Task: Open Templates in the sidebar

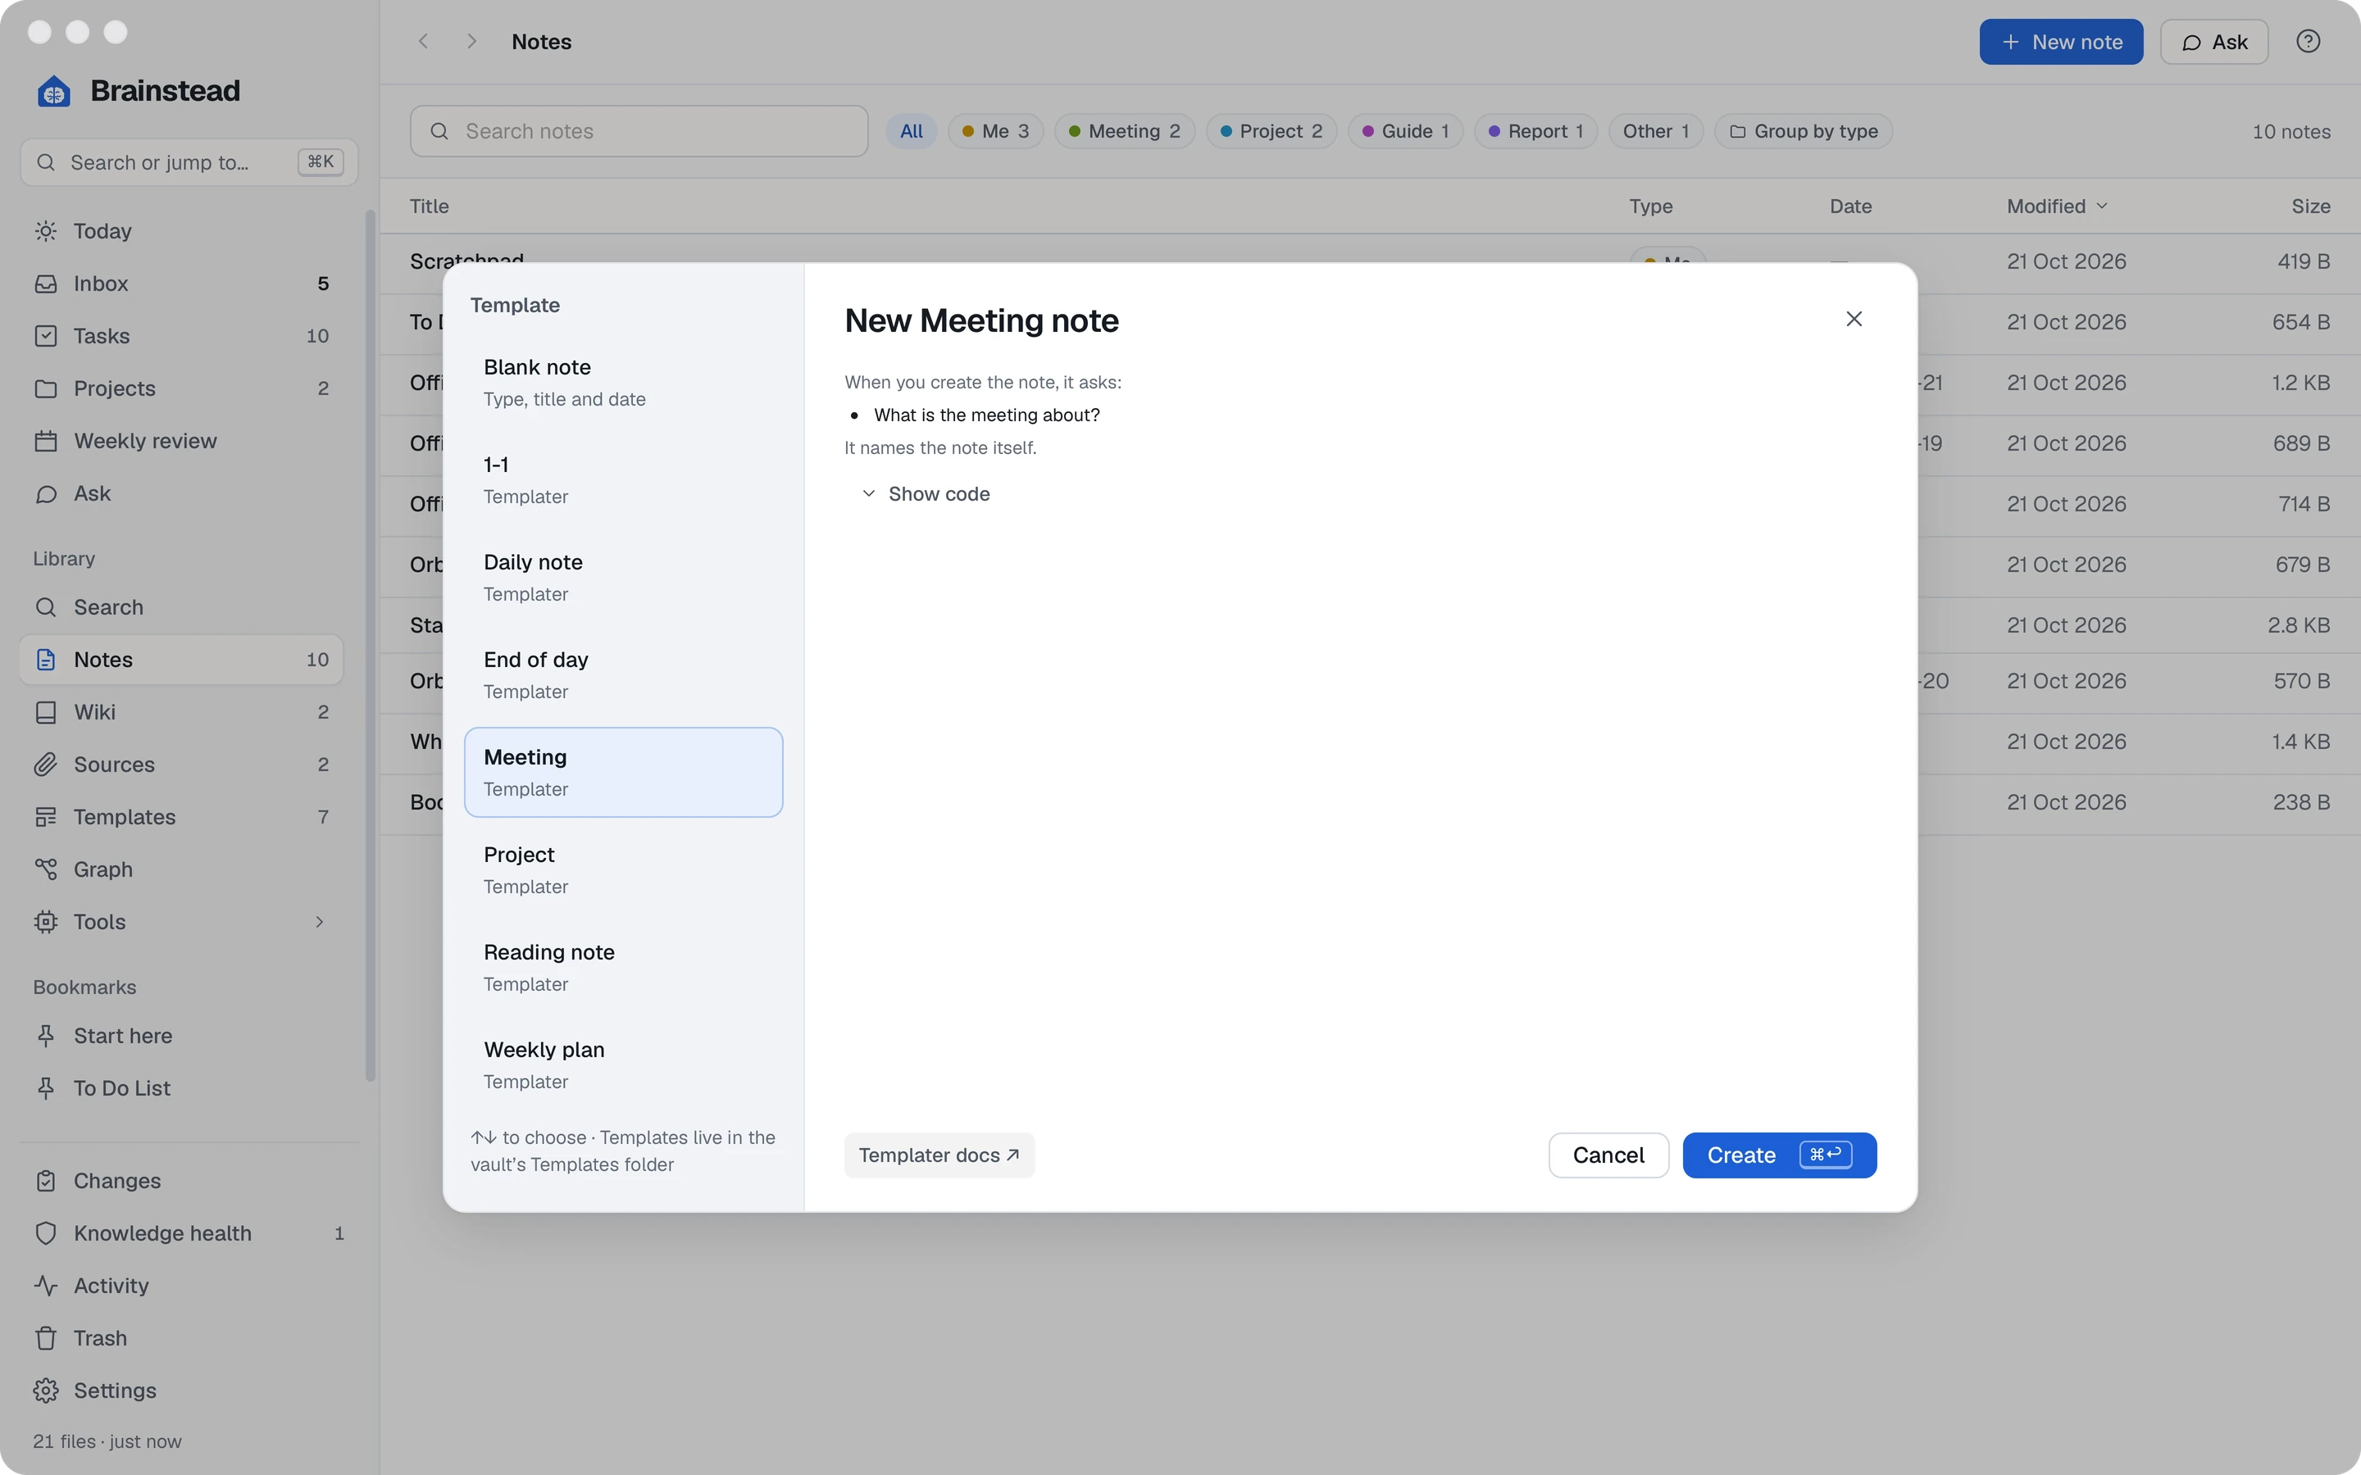Action: (180, 816)
